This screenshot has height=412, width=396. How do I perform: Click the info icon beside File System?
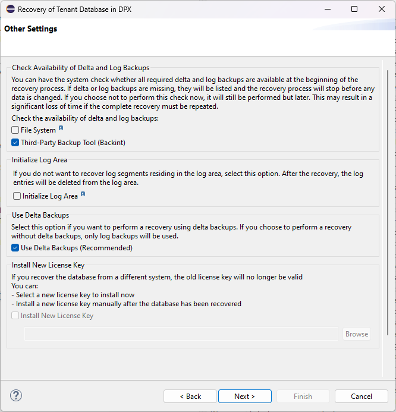[61, 128]
